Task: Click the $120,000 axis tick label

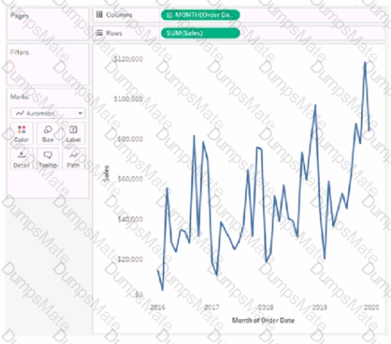Action: (x=128, y=59)
